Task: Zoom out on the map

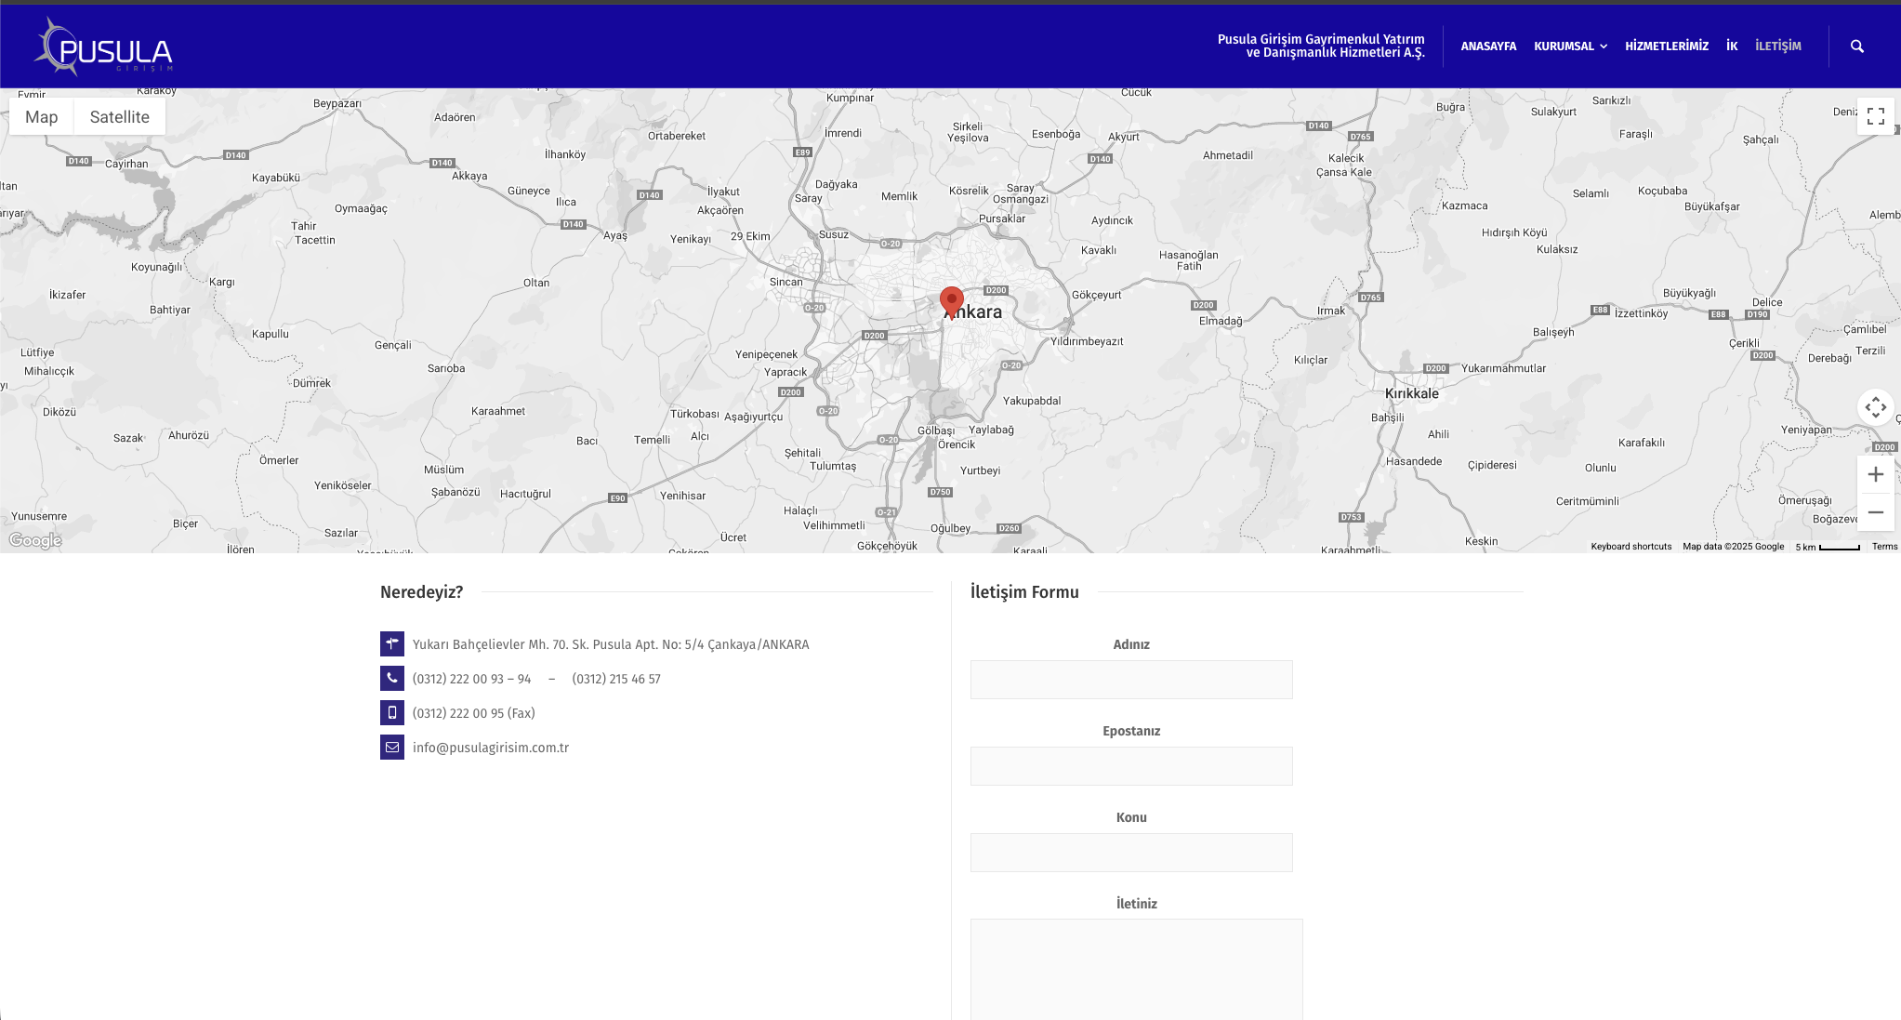Action: pyautogui.click(x=1875, y=512)
